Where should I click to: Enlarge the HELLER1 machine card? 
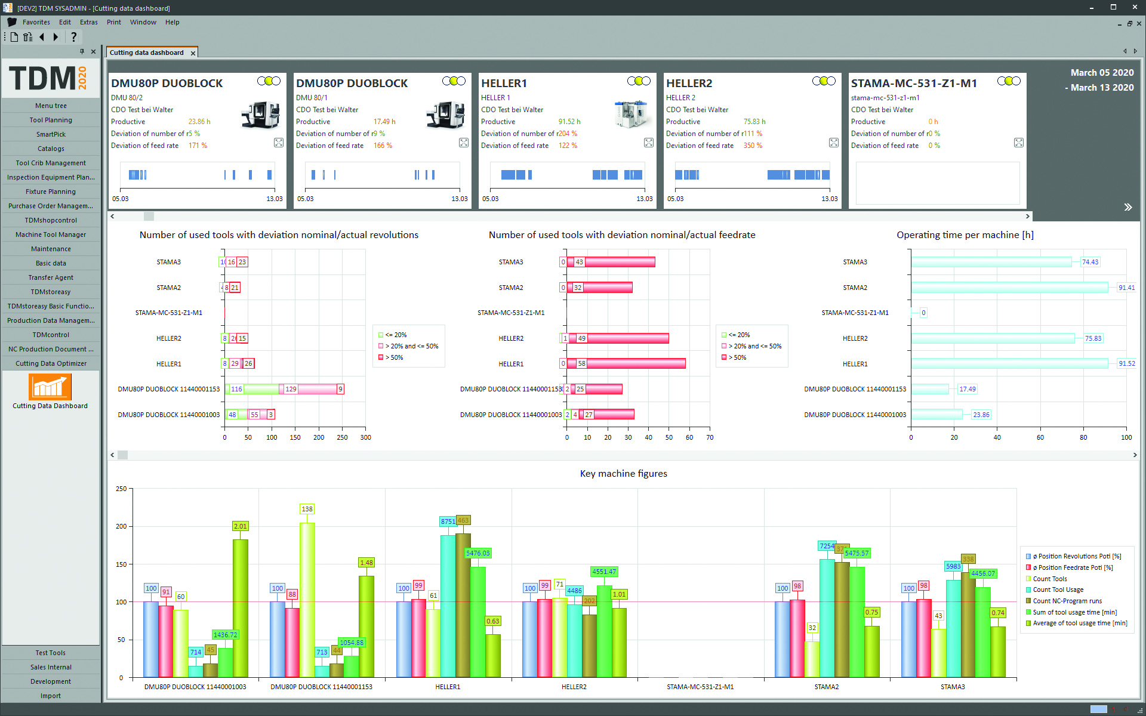tap(649, 143)
